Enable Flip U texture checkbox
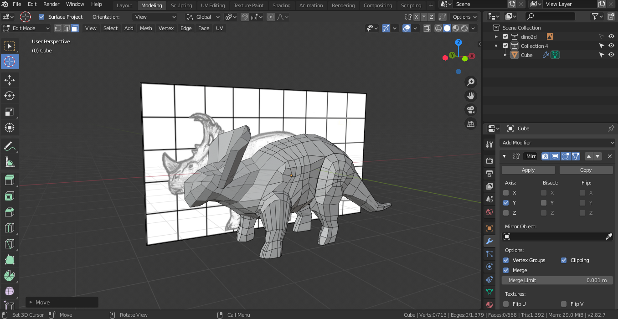The width and height of the screenshot is (618, 319). pos(506,304)
